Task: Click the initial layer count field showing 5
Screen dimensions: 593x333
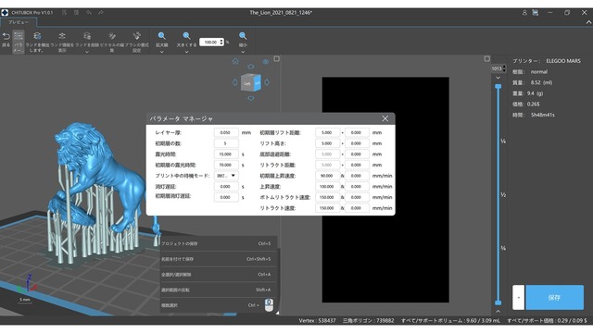Action: pos(226,143)
